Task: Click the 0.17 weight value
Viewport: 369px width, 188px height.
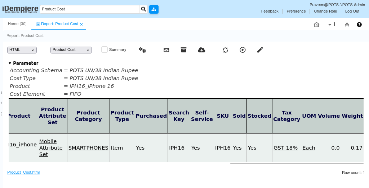Action: point(356,148)
